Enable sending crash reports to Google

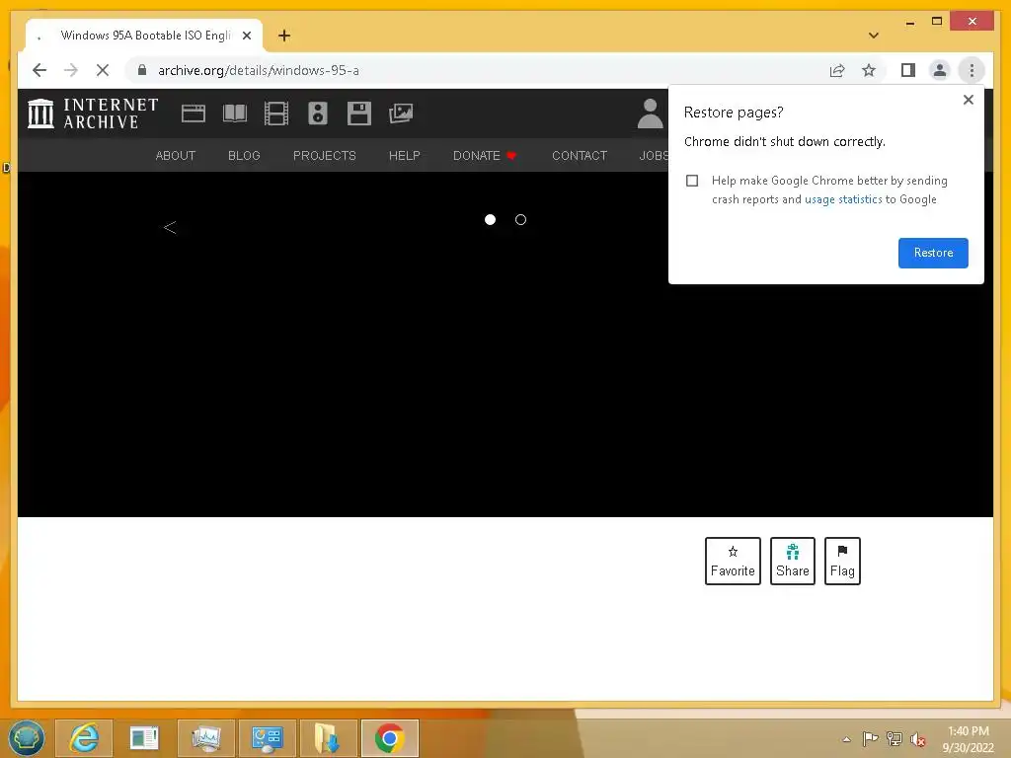pyautogui.click(x=692, y=181)
